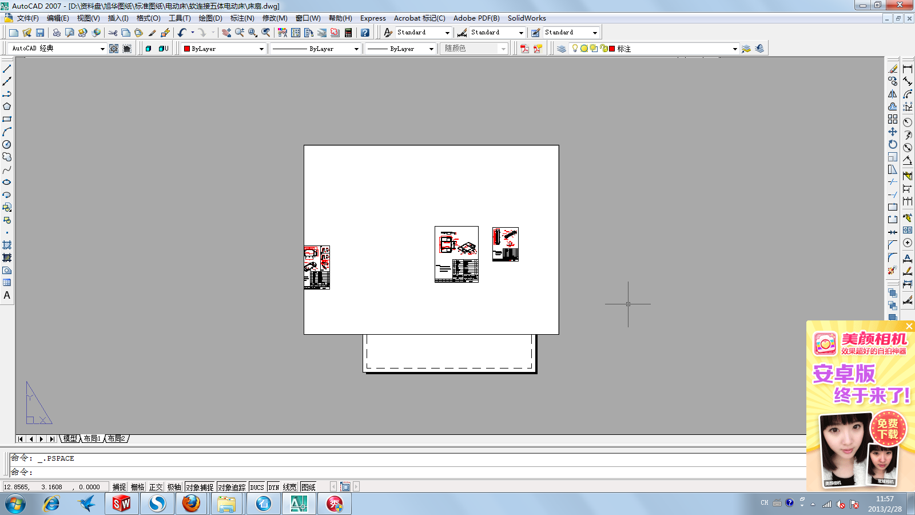The image size is (915, 515).
Task: Toggle 对象追踪 object snap tracking
Action: pos(232,487)
